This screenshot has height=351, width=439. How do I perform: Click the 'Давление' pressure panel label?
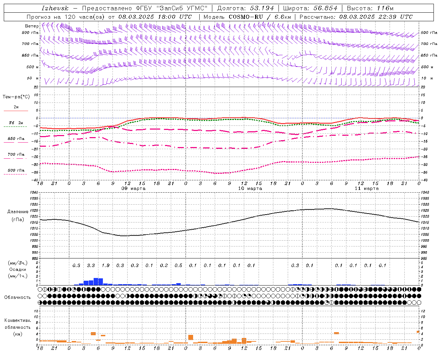coord(18,212)
